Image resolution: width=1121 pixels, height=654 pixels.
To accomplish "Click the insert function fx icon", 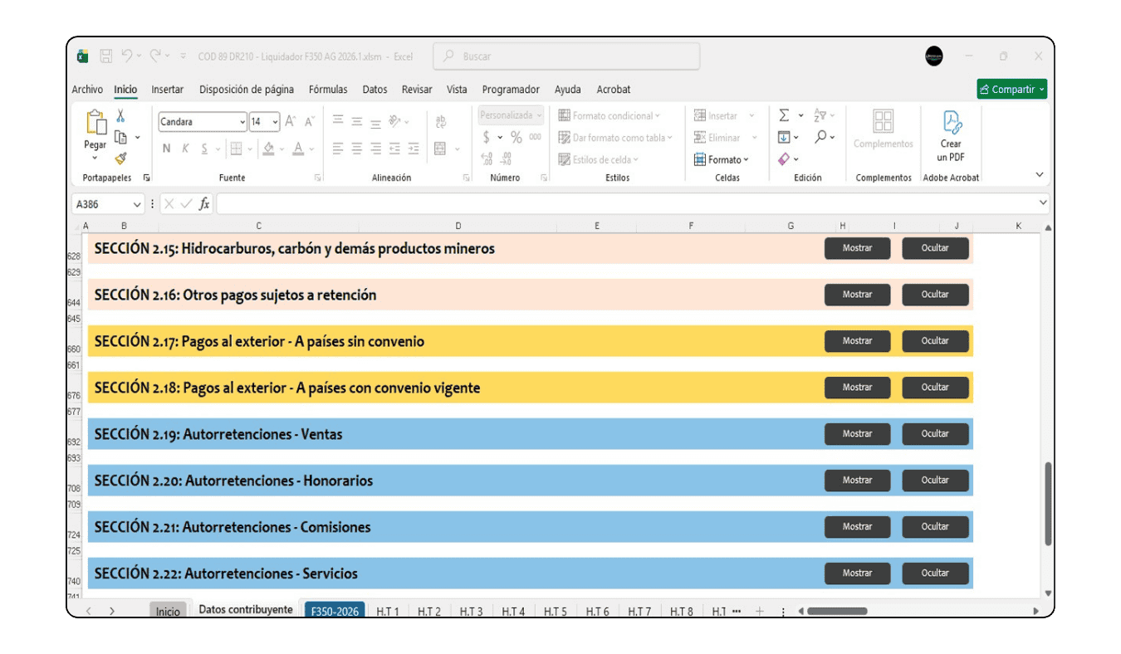I will pos(204,204).
